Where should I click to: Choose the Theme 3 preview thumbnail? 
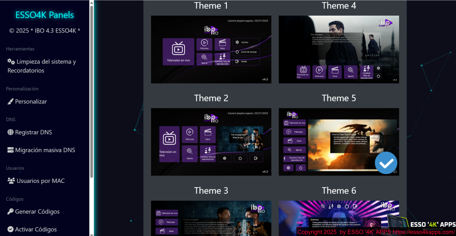211,218
